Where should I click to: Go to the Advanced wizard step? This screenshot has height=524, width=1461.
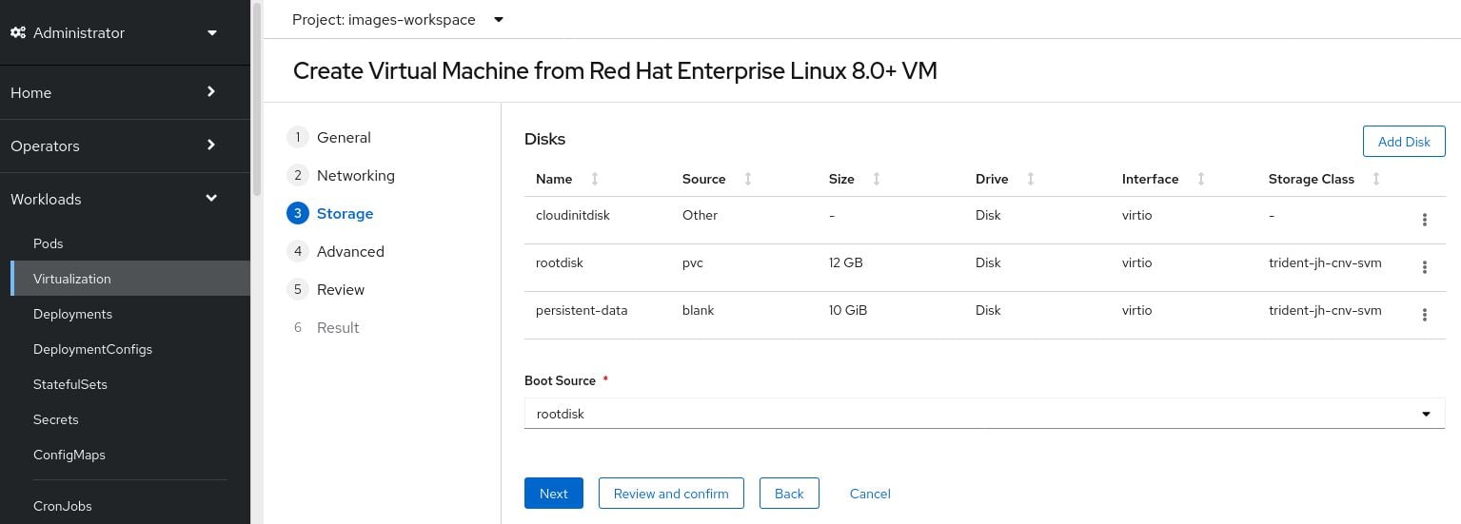(x=349, y=251)
